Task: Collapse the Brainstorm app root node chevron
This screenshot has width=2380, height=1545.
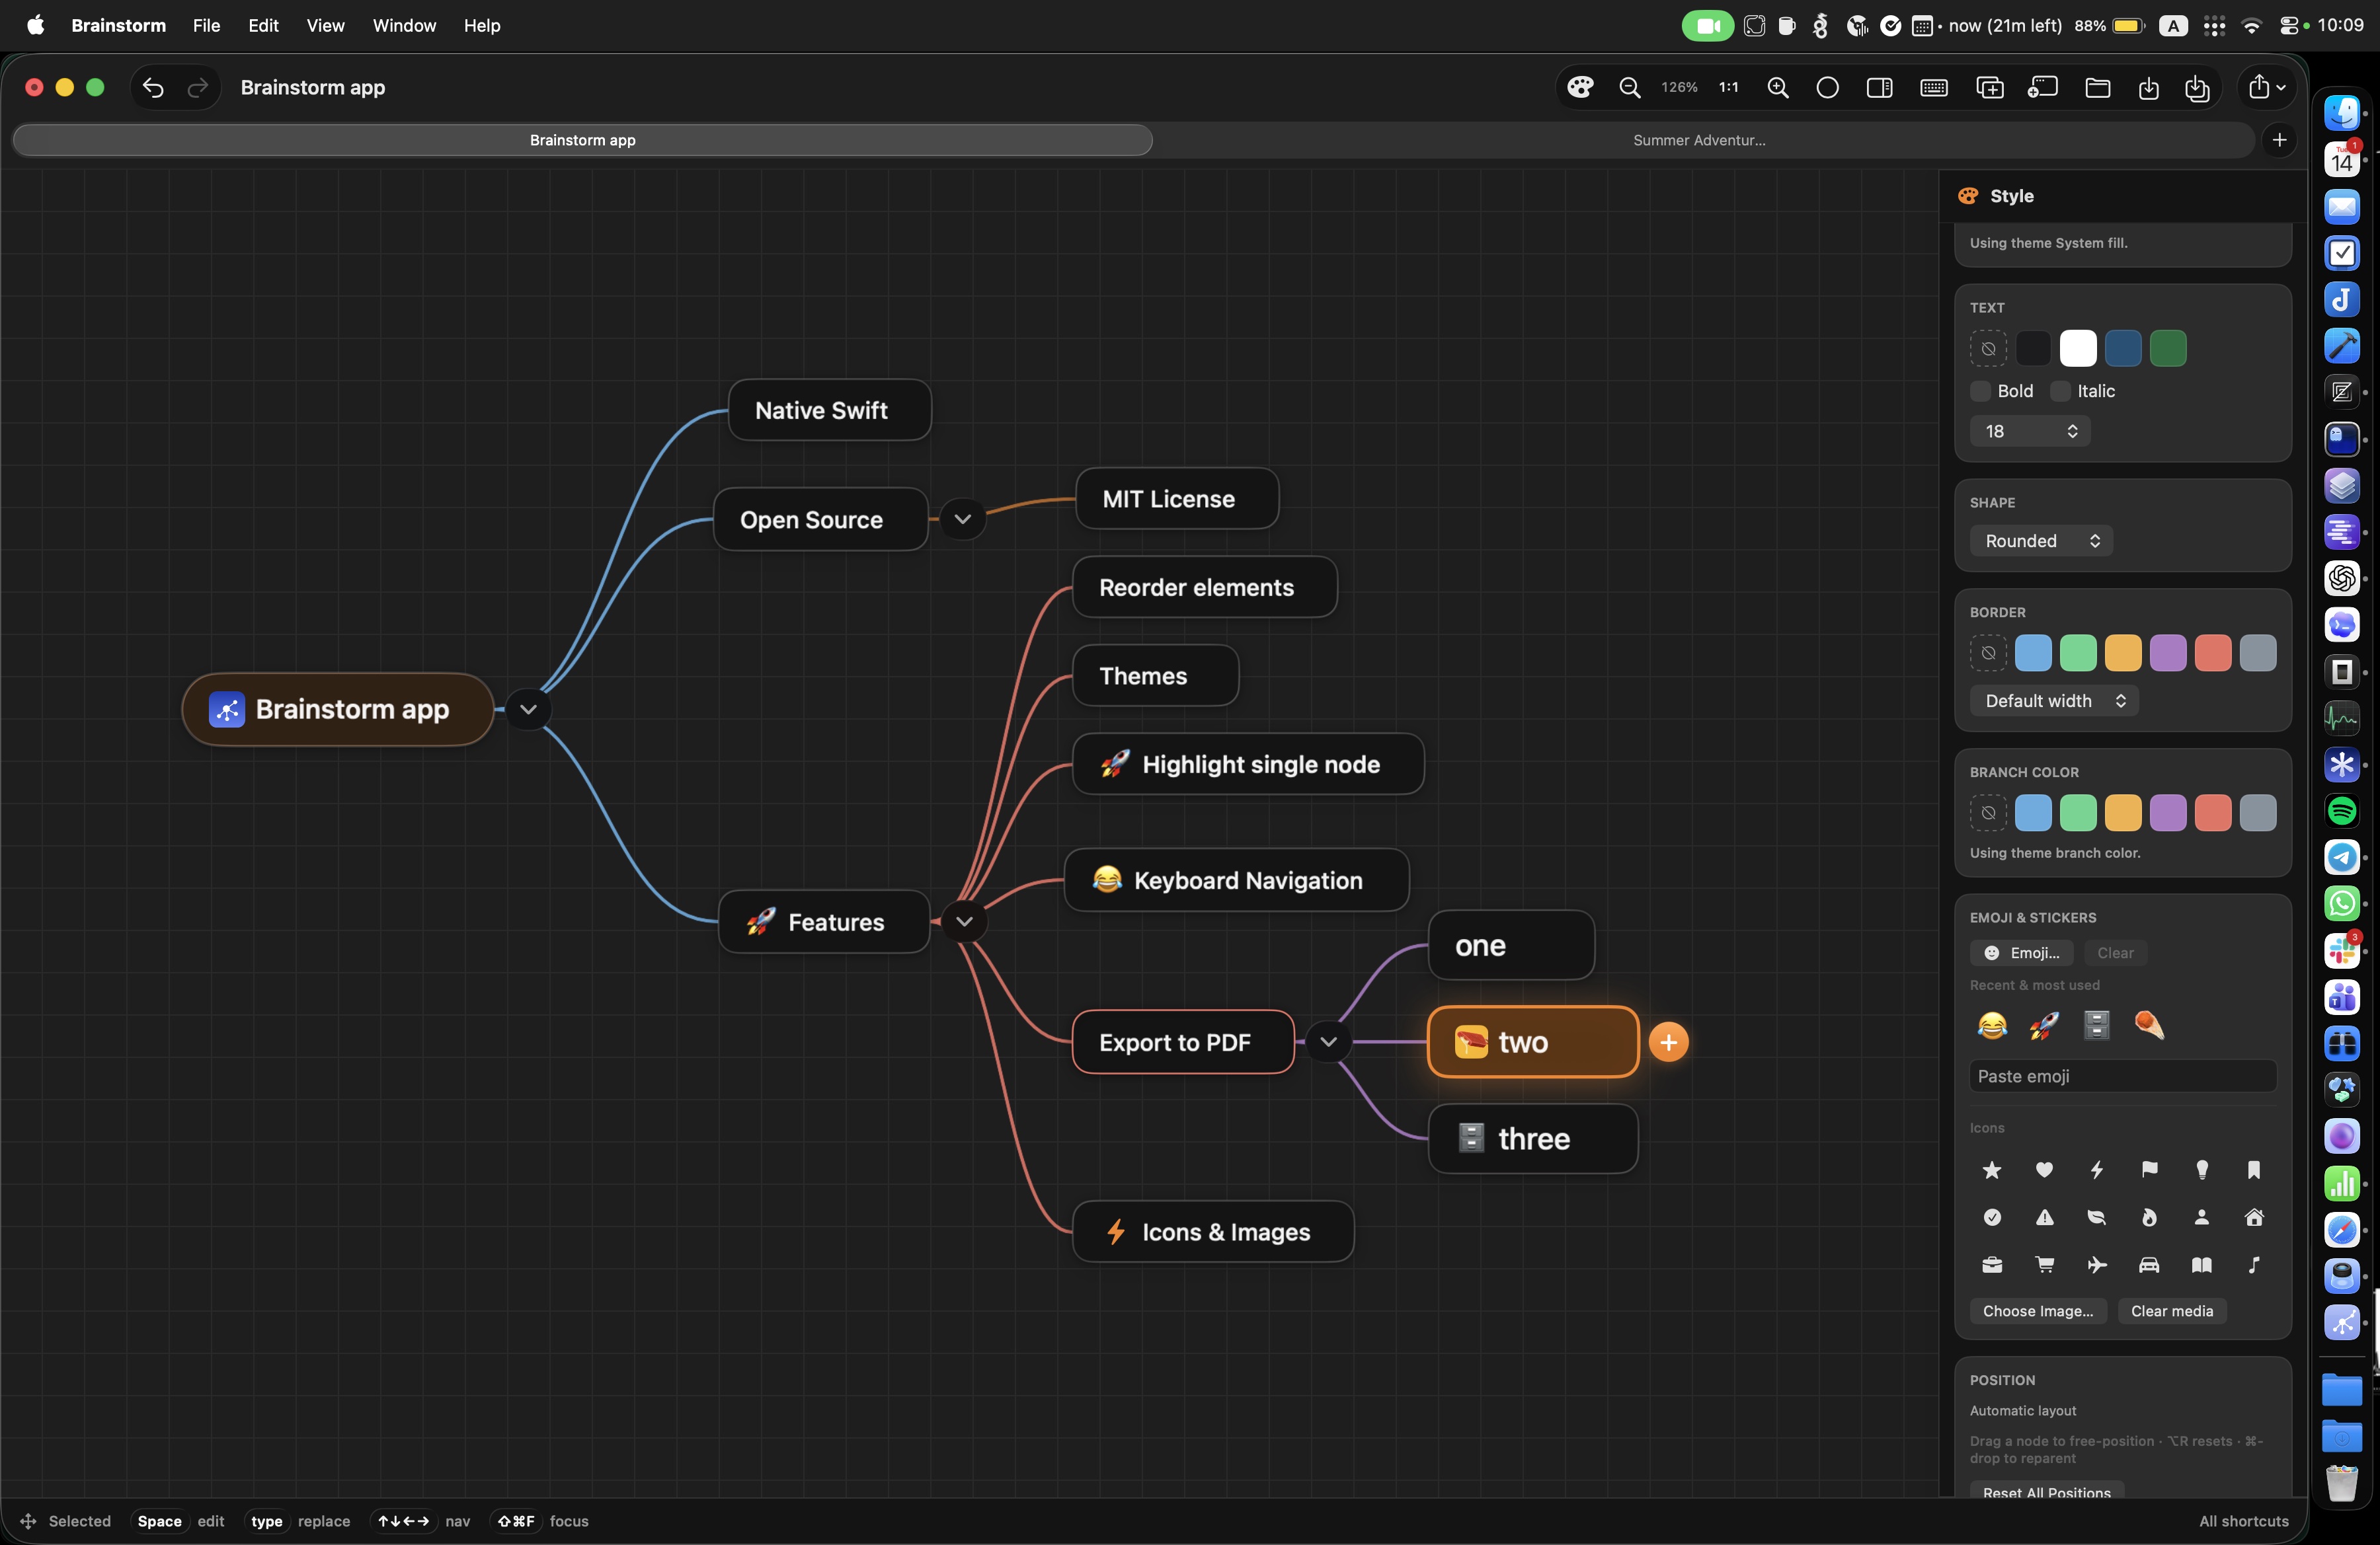Action: (x=528, y=710)
